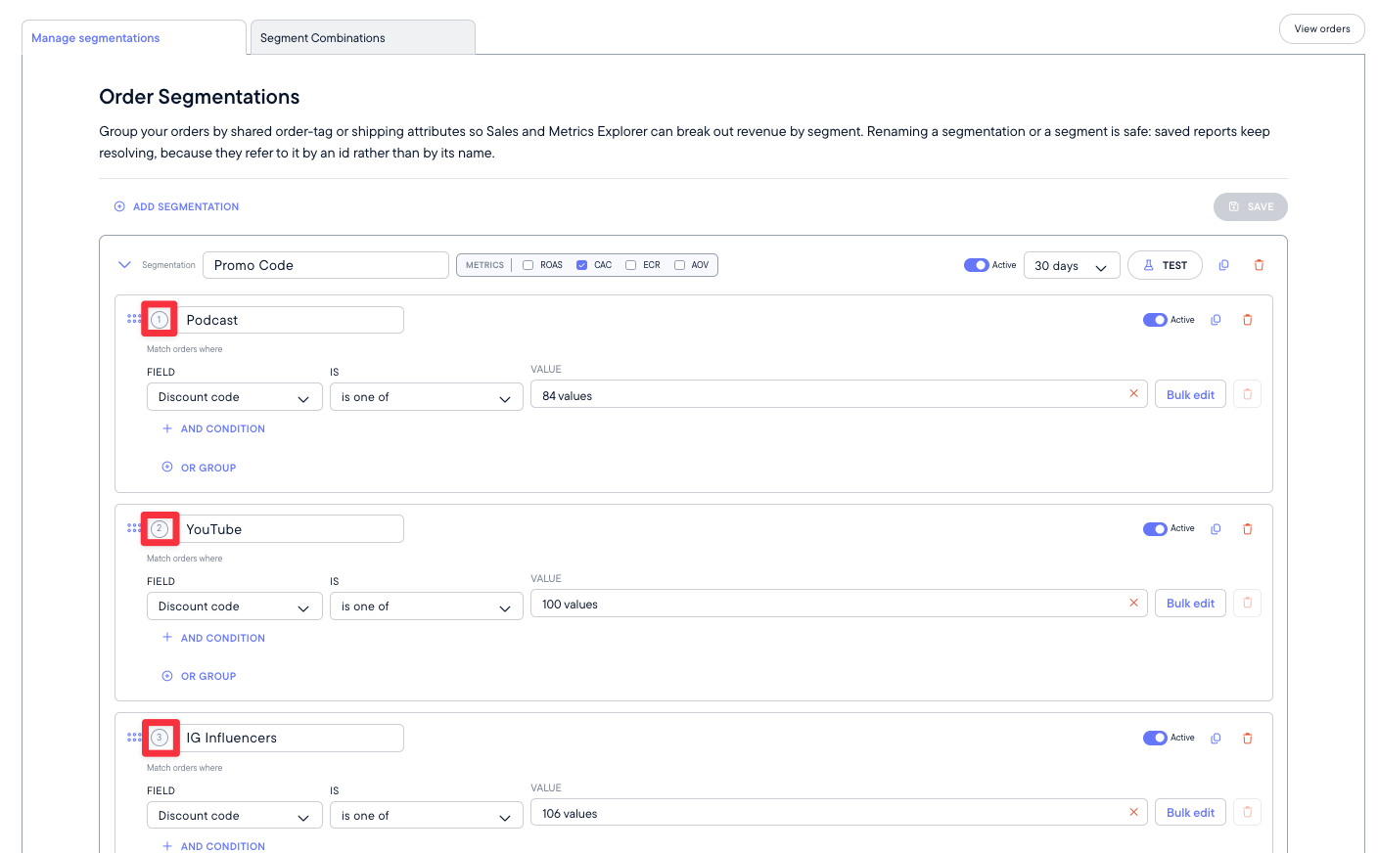The image size is (1378, 853).
Task: Add an AND condition to YouTube
Action: pos(213,638)
